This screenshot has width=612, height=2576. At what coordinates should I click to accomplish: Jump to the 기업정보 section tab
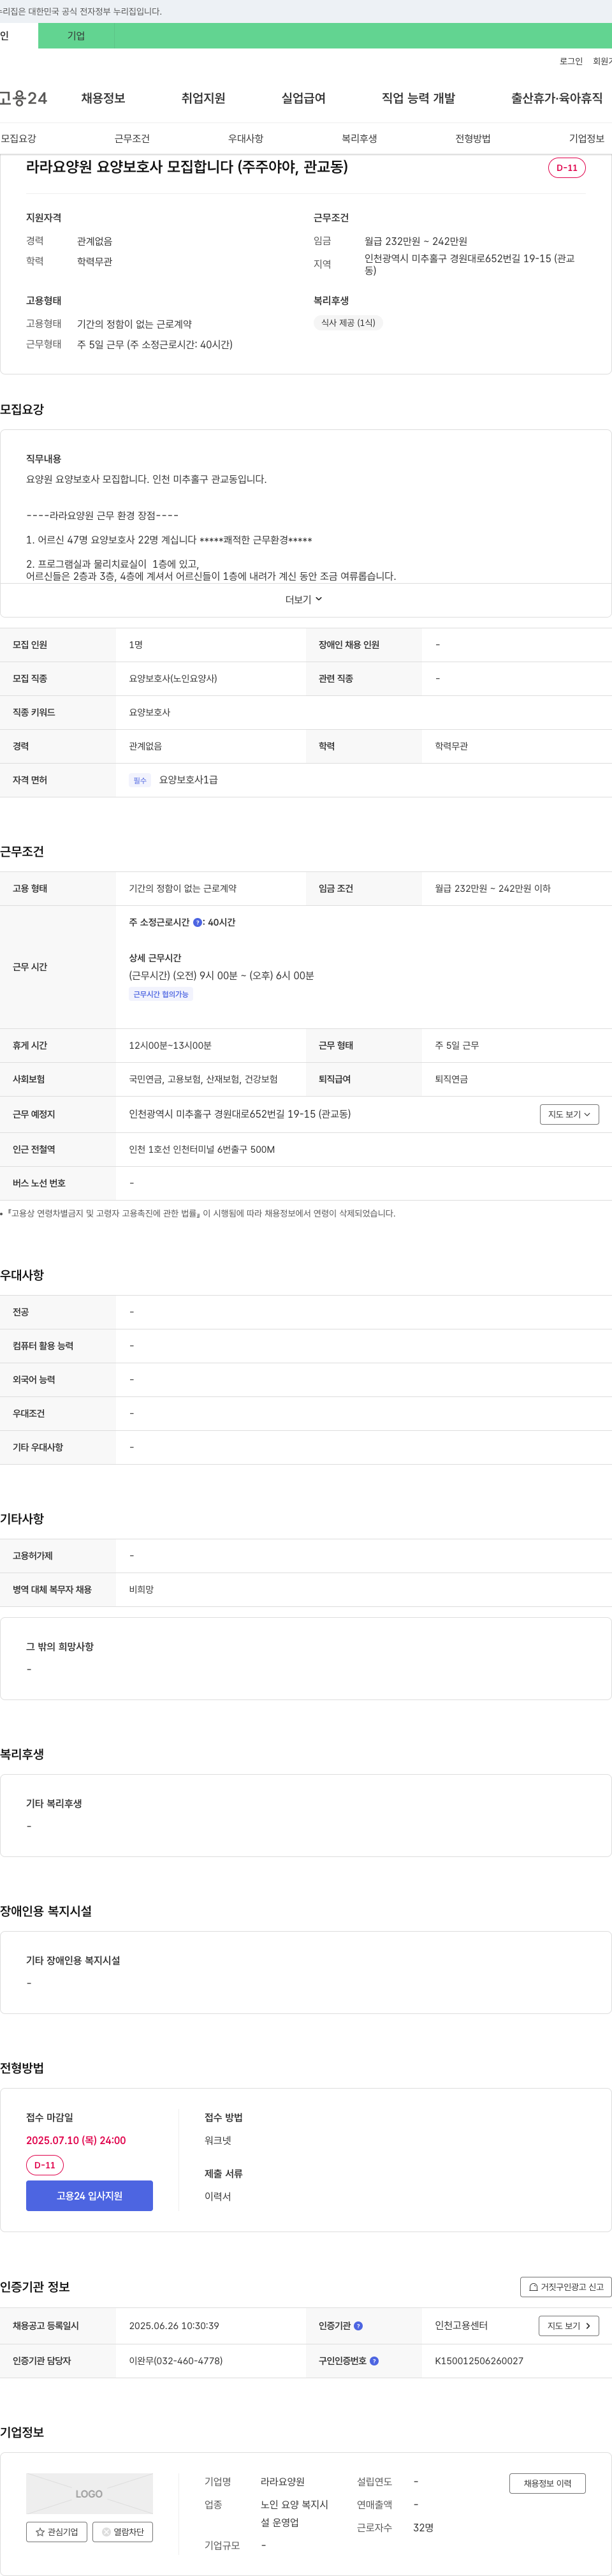tap(586, 139)
